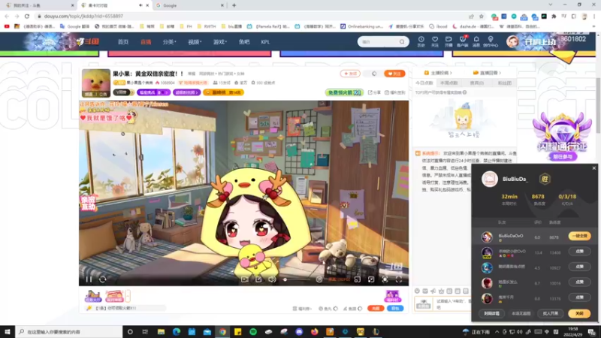Open watch history clock icon
The image size is (601, 338).
(421, 41)
